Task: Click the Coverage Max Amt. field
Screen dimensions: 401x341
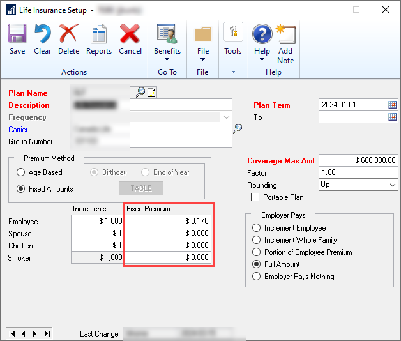Action: coord(358,160)
